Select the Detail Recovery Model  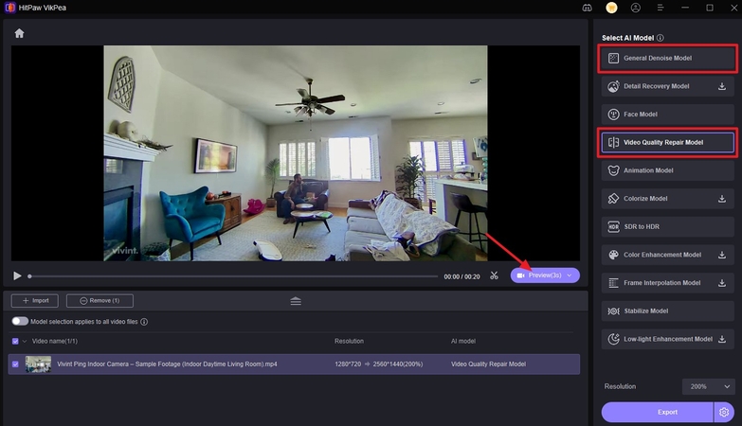[667, 86]
